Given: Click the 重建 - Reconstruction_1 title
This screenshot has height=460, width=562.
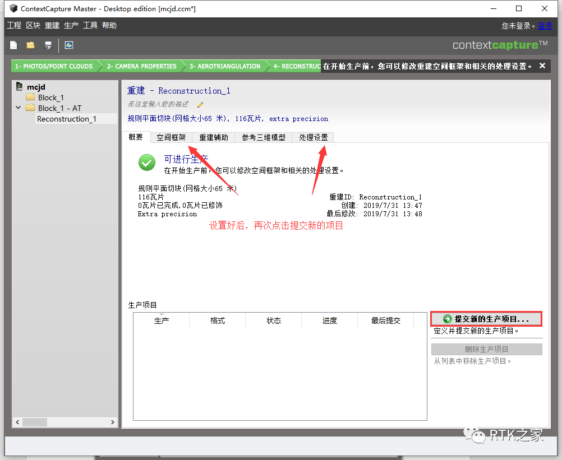Looking at the screenshot, I should click(x=178, y=91).
